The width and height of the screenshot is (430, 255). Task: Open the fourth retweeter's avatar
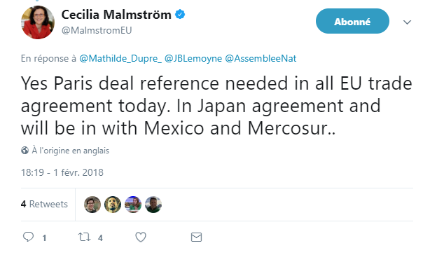point(153,205)
